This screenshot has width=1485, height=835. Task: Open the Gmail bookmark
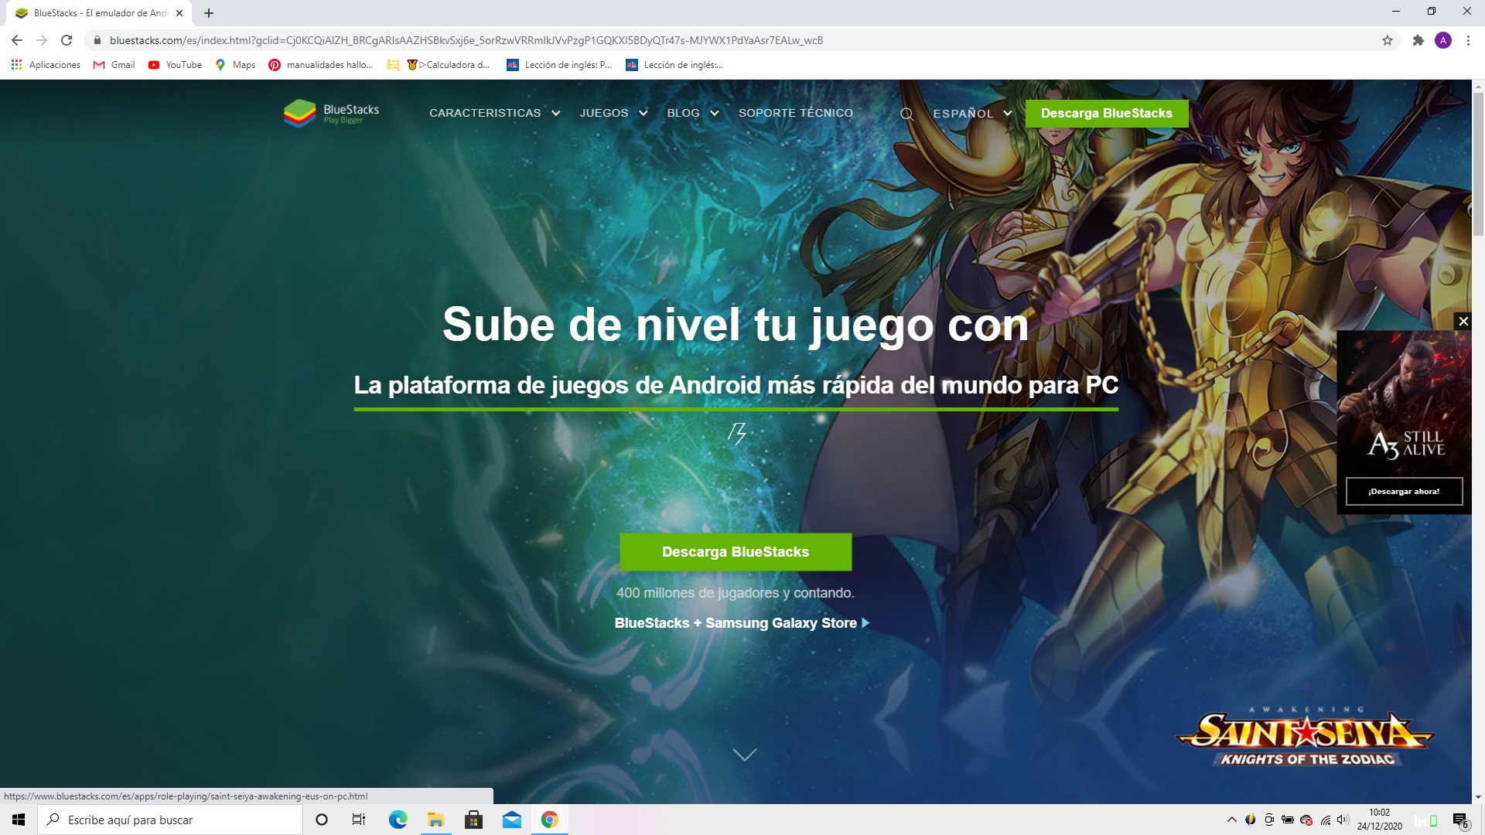(x=114, y=65)
